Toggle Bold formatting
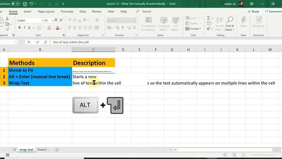The width and height of the screenshot is (282, 159). tap(19, 28)
